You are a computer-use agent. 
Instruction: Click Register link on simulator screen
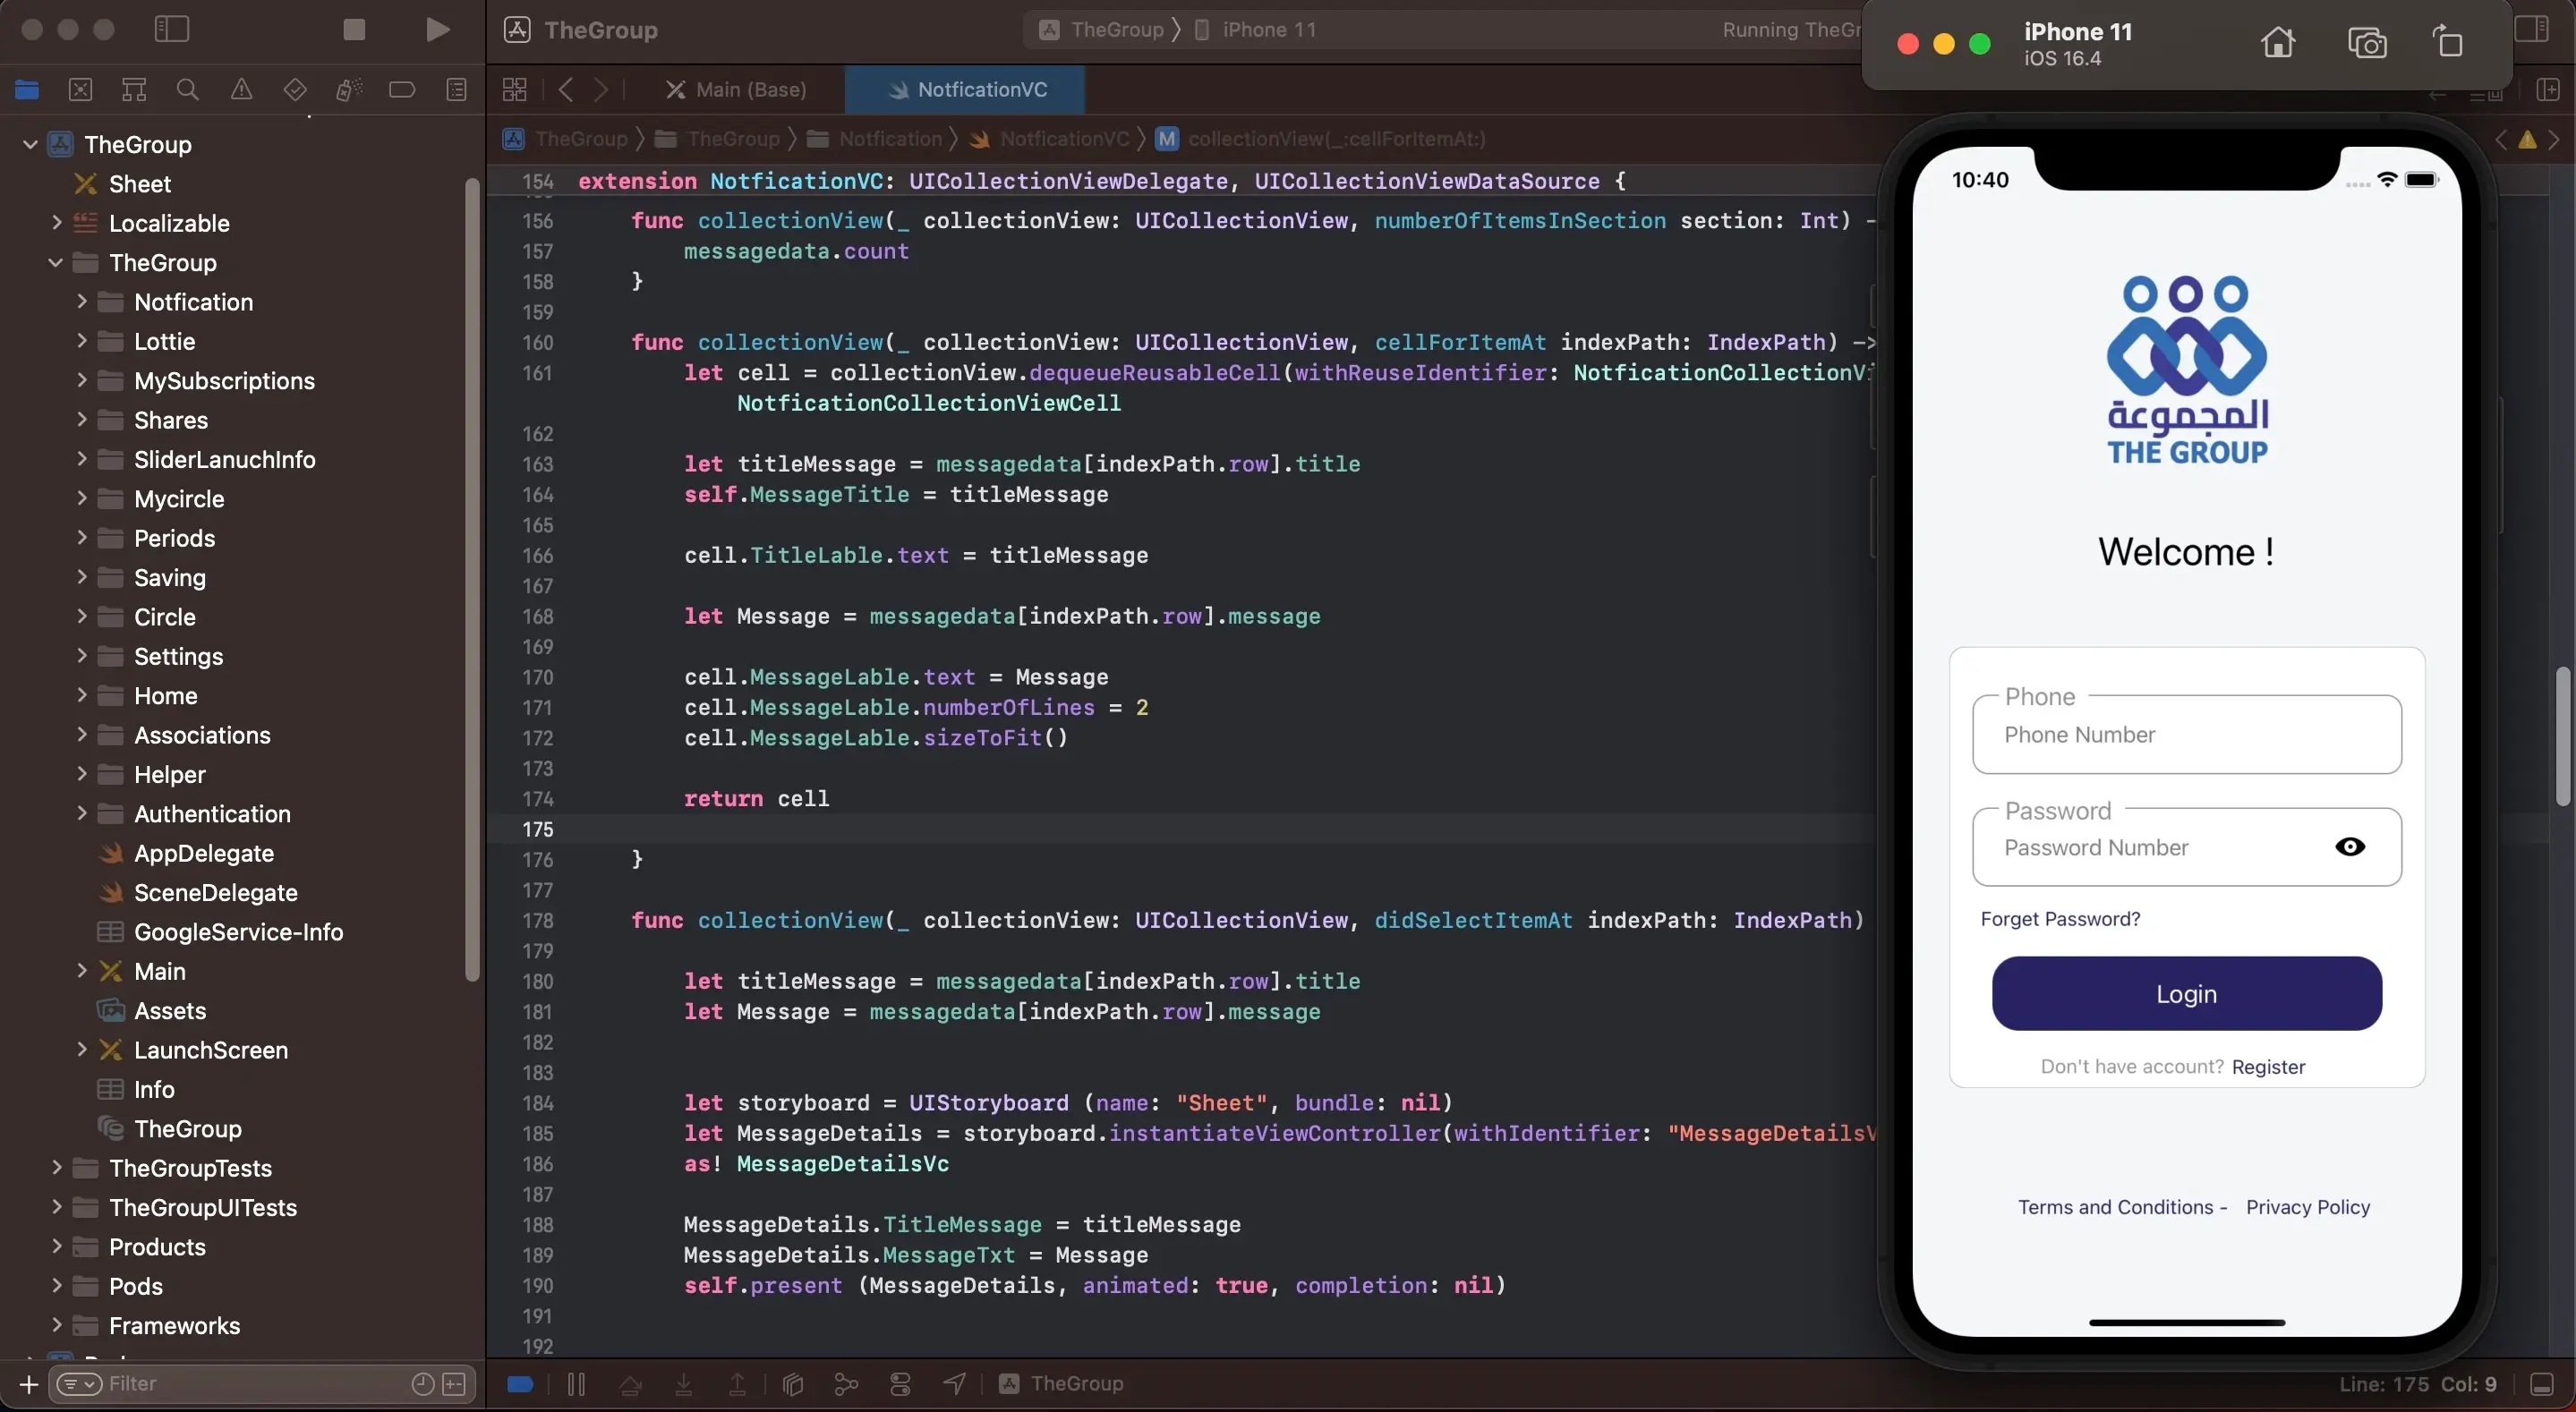(x=2270, y=1066)
